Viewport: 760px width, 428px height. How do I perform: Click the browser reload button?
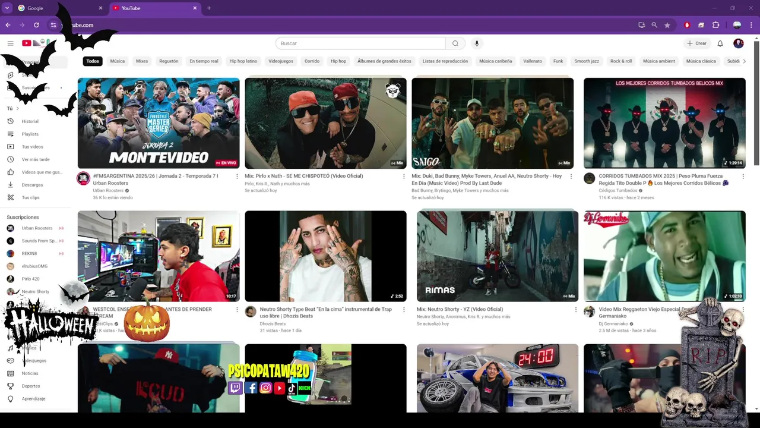click(x=36, y=25)
